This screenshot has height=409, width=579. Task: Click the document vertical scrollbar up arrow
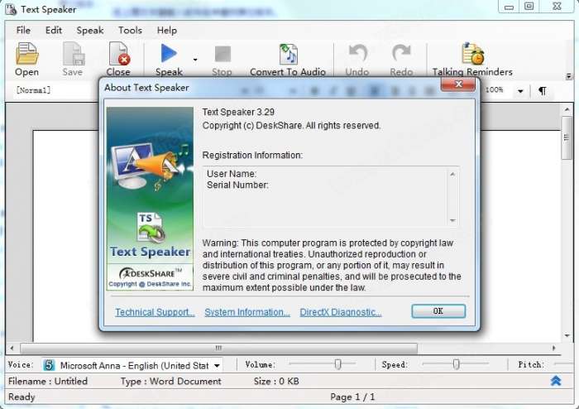tap(567, 109)
